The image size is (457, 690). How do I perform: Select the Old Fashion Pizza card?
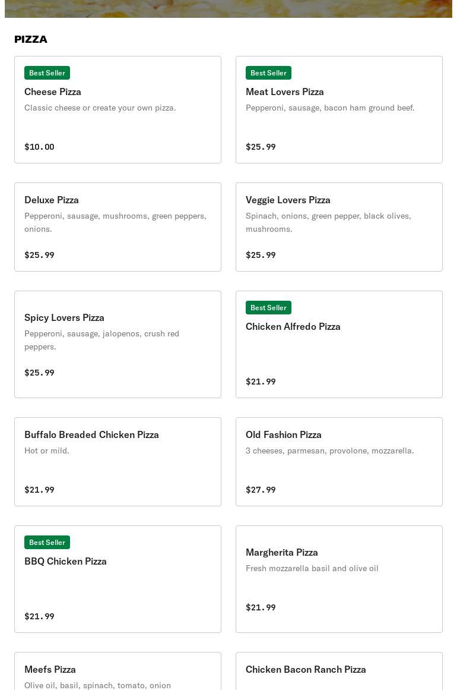pyautogui.click(x=339, y=462)
